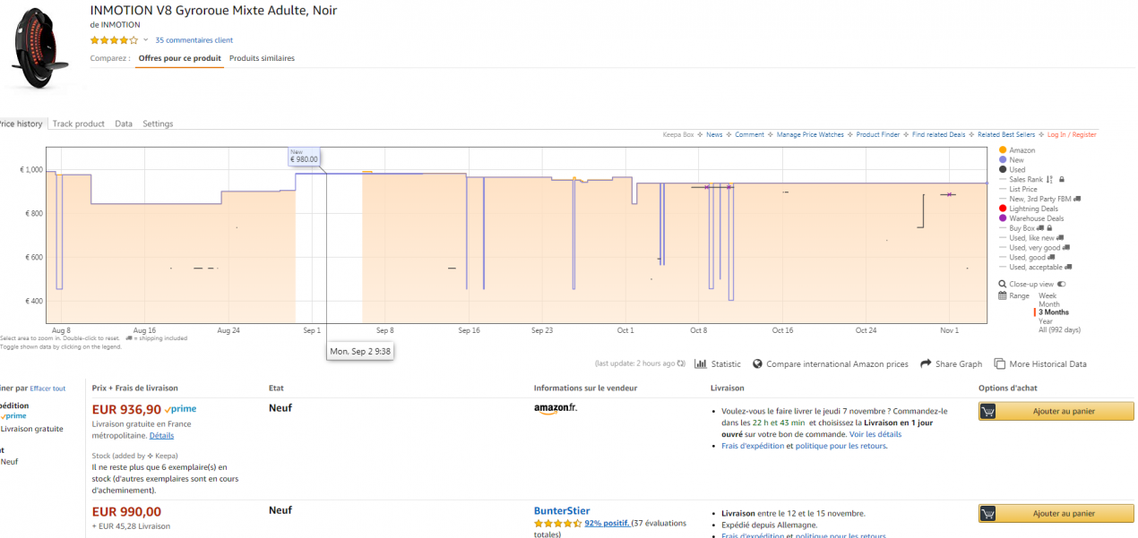Open the BunterStier seller page

click(x=562, y=511)
